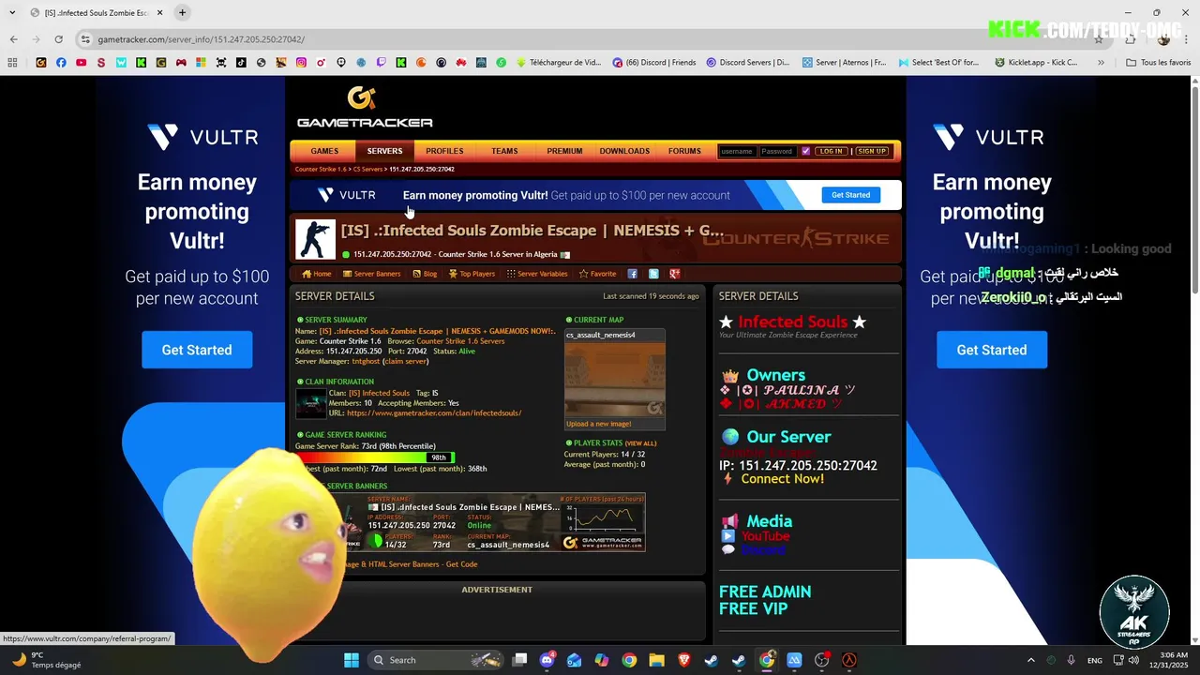The image size is (1200, 675).
Task: Click the username input field
Action: (737, 151)
